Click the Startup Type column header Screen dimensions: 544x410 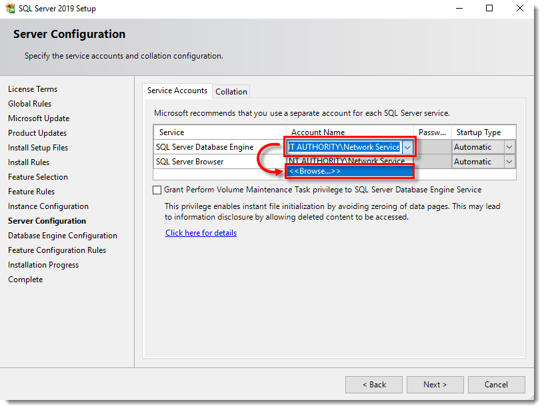pos(483,132)
